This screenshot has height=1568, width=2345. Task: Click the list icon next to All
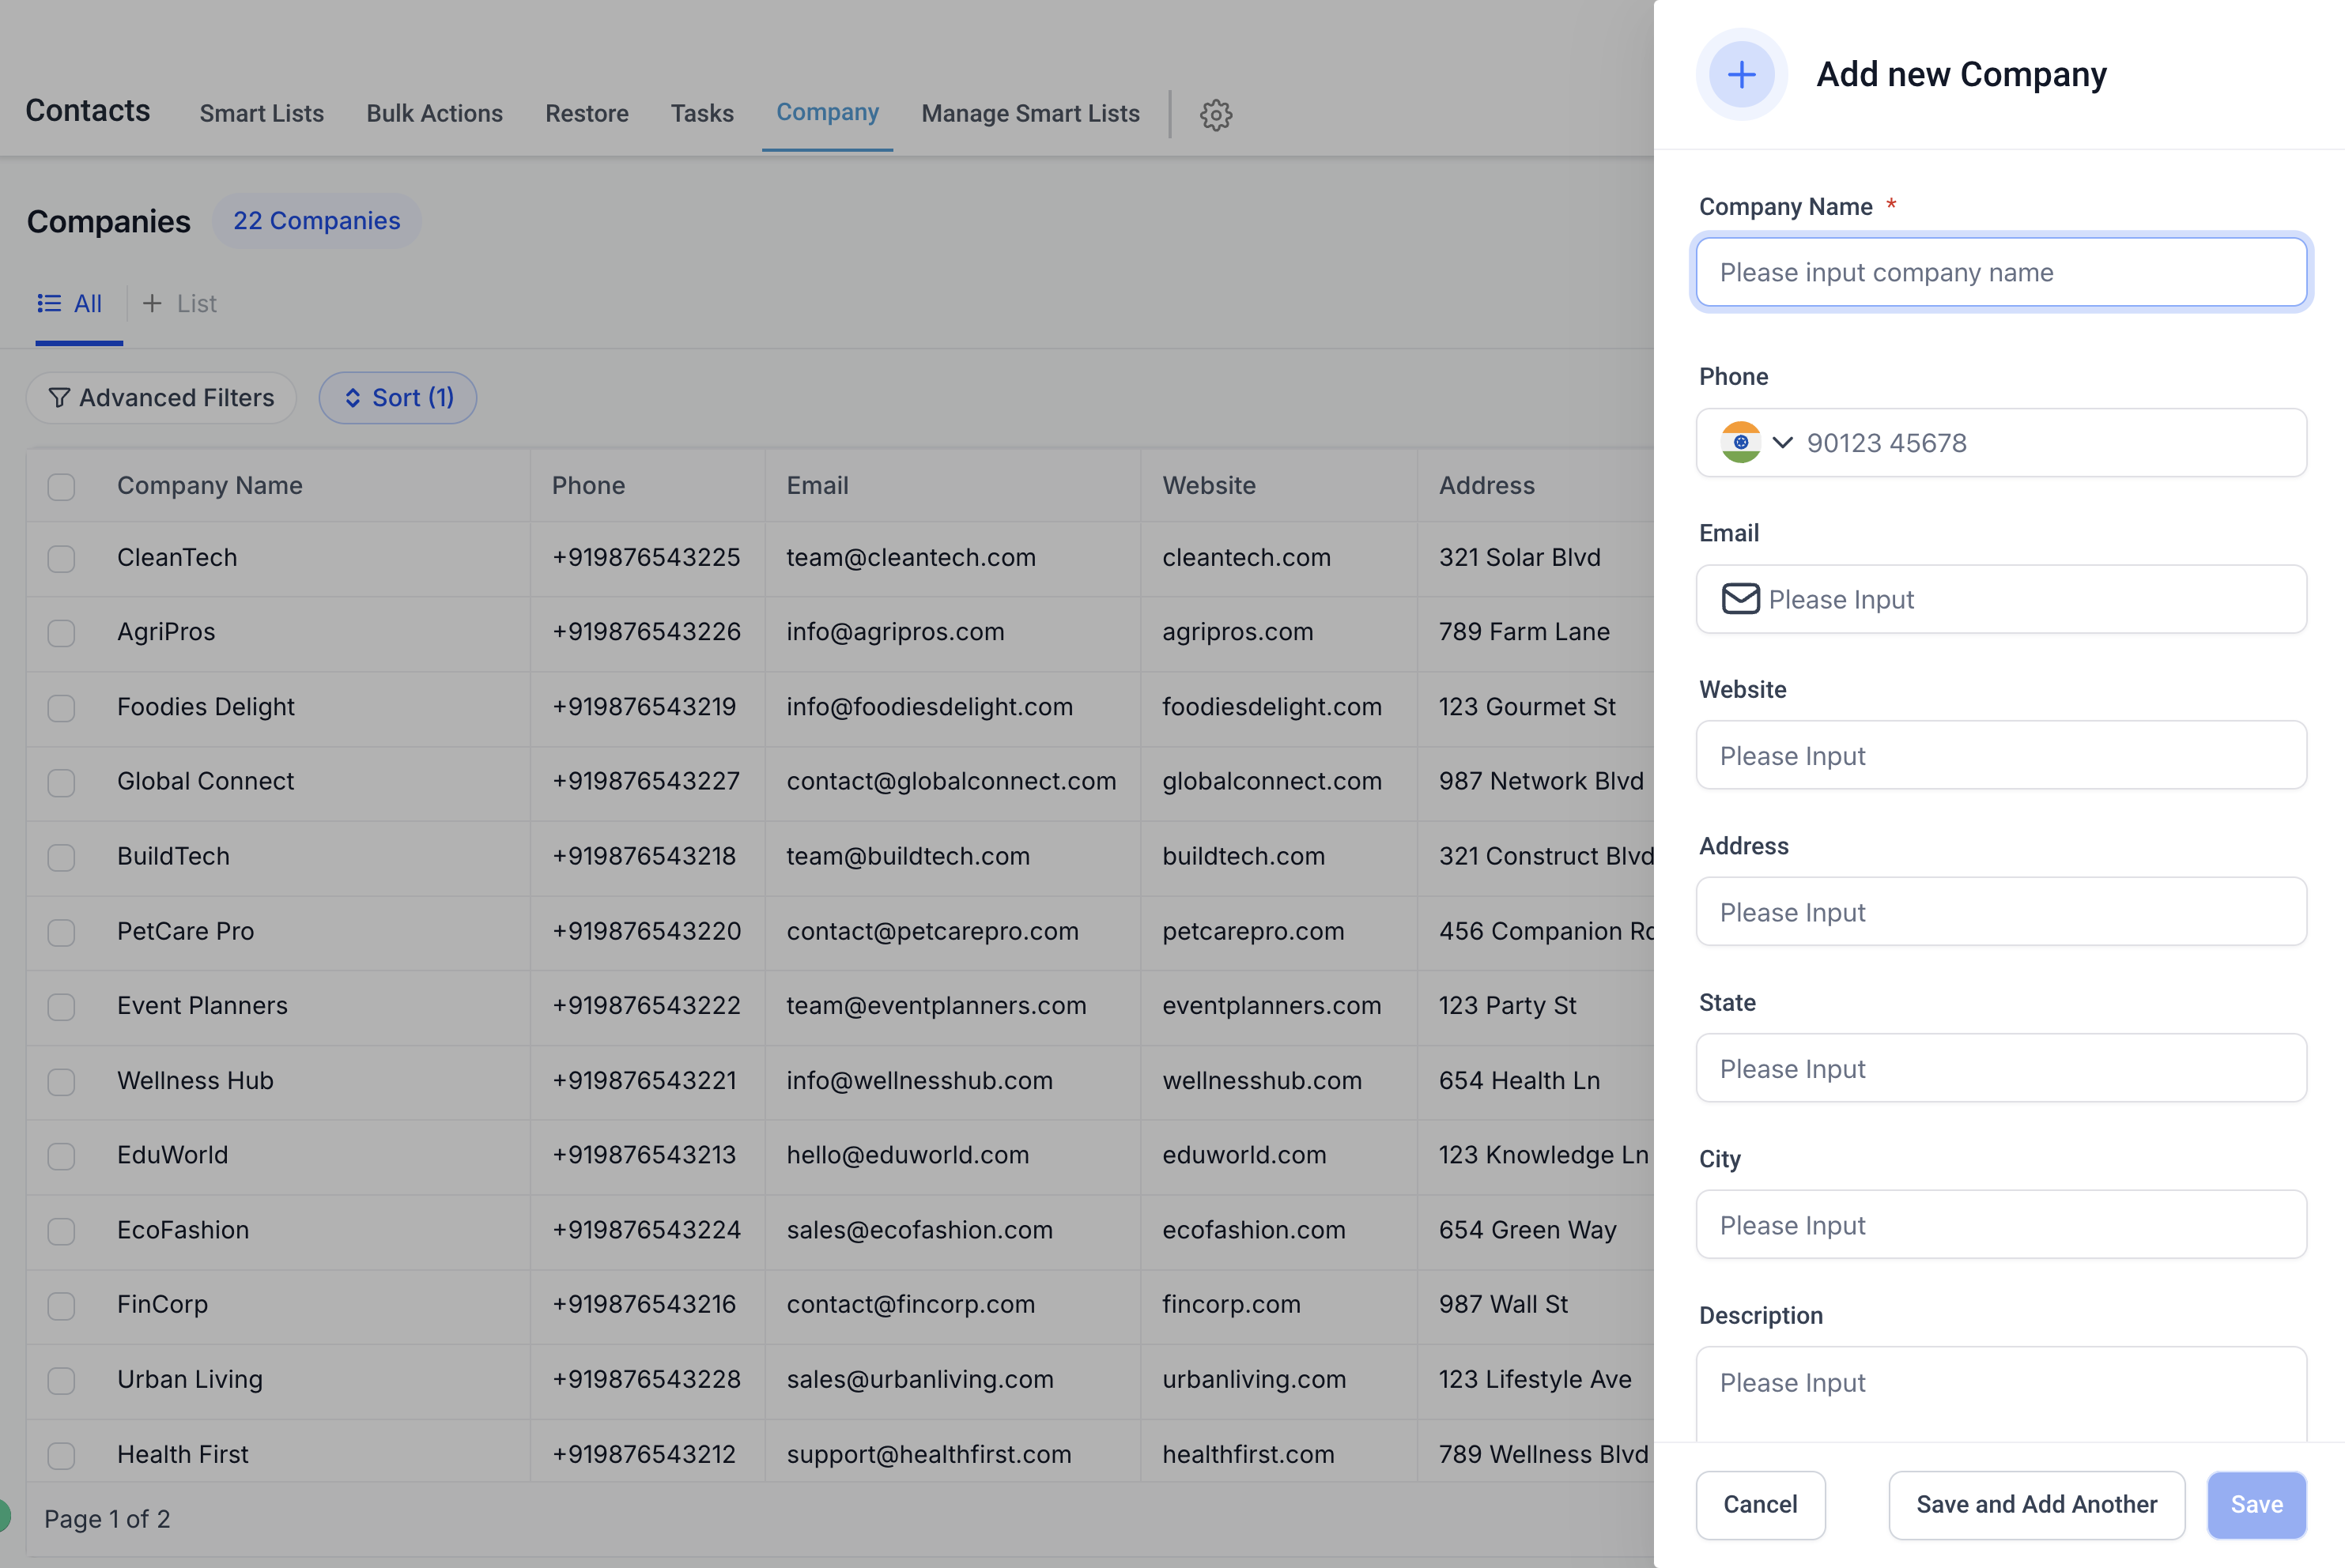(x=49, y=303)
